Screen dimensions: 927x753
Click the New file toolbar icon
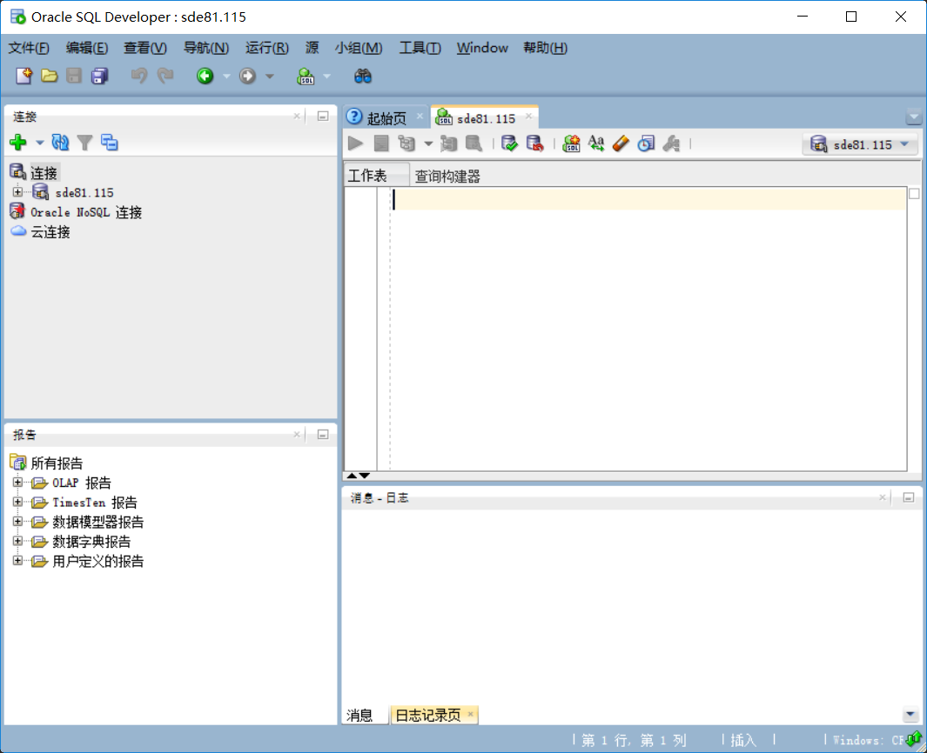(x=24, y=76)
